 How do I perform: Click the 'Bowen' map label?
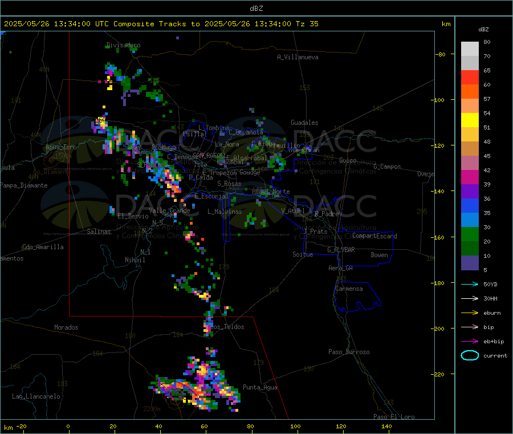380,255
